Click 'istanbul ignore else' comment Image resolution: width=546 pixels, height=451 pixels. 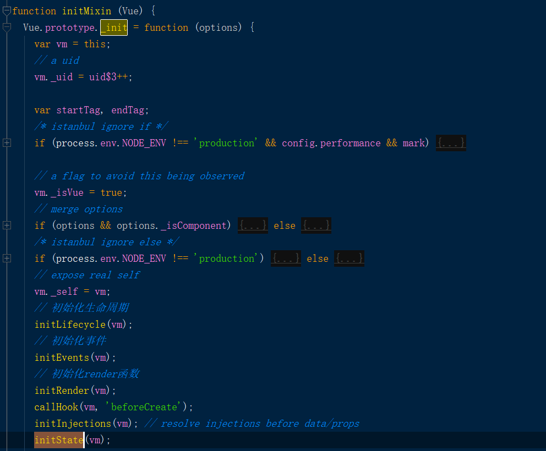[x=107, y=242]
